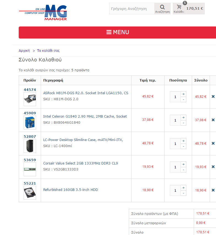Click the MG Manager logo
The image size is (216, 235).
(x=43, y=13)
